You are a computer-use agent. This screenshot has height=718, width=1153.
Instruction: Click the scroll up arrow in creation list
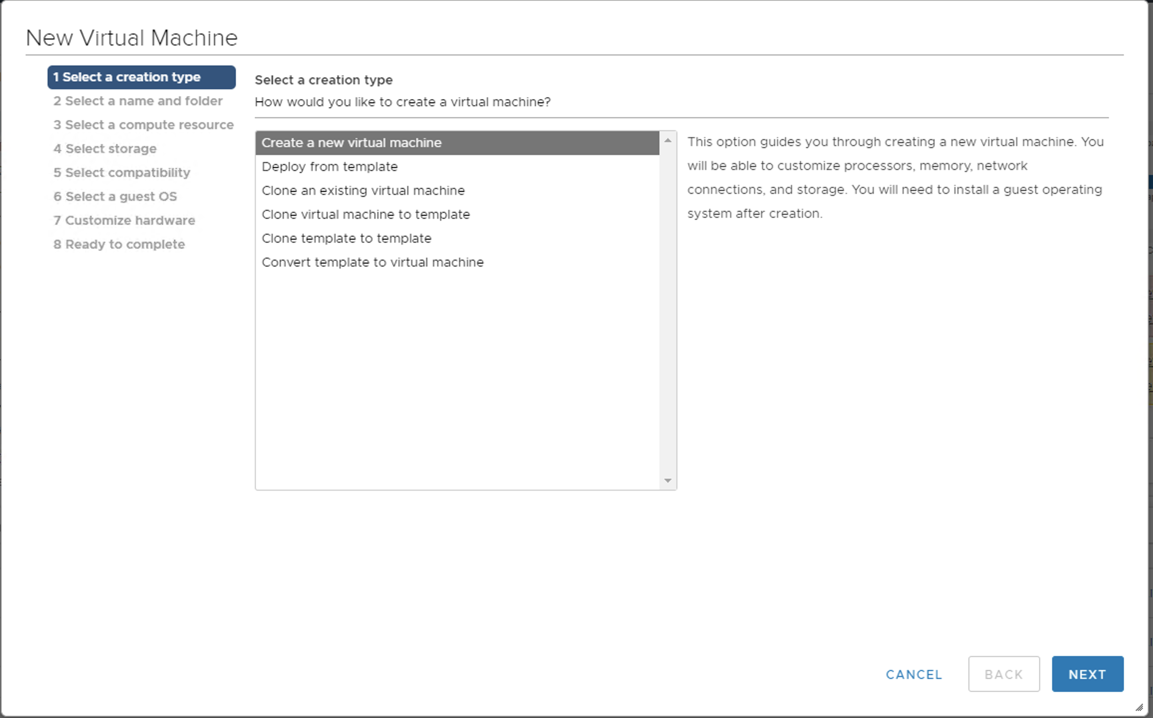667,141
